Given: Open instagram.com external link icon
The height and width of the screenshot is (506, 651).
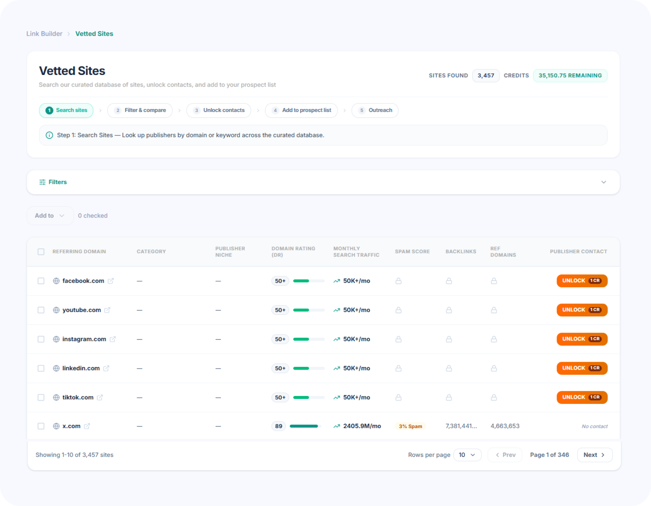Looking at the screenshot, I should tap(112, 339).
